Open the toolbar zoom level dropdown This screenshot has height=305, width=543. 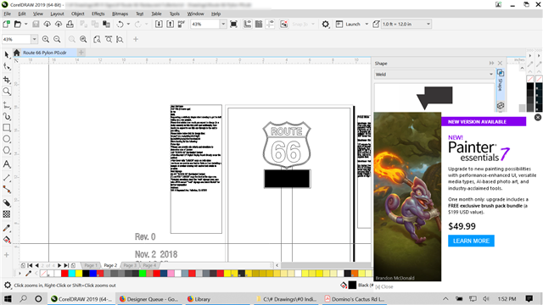223,25
